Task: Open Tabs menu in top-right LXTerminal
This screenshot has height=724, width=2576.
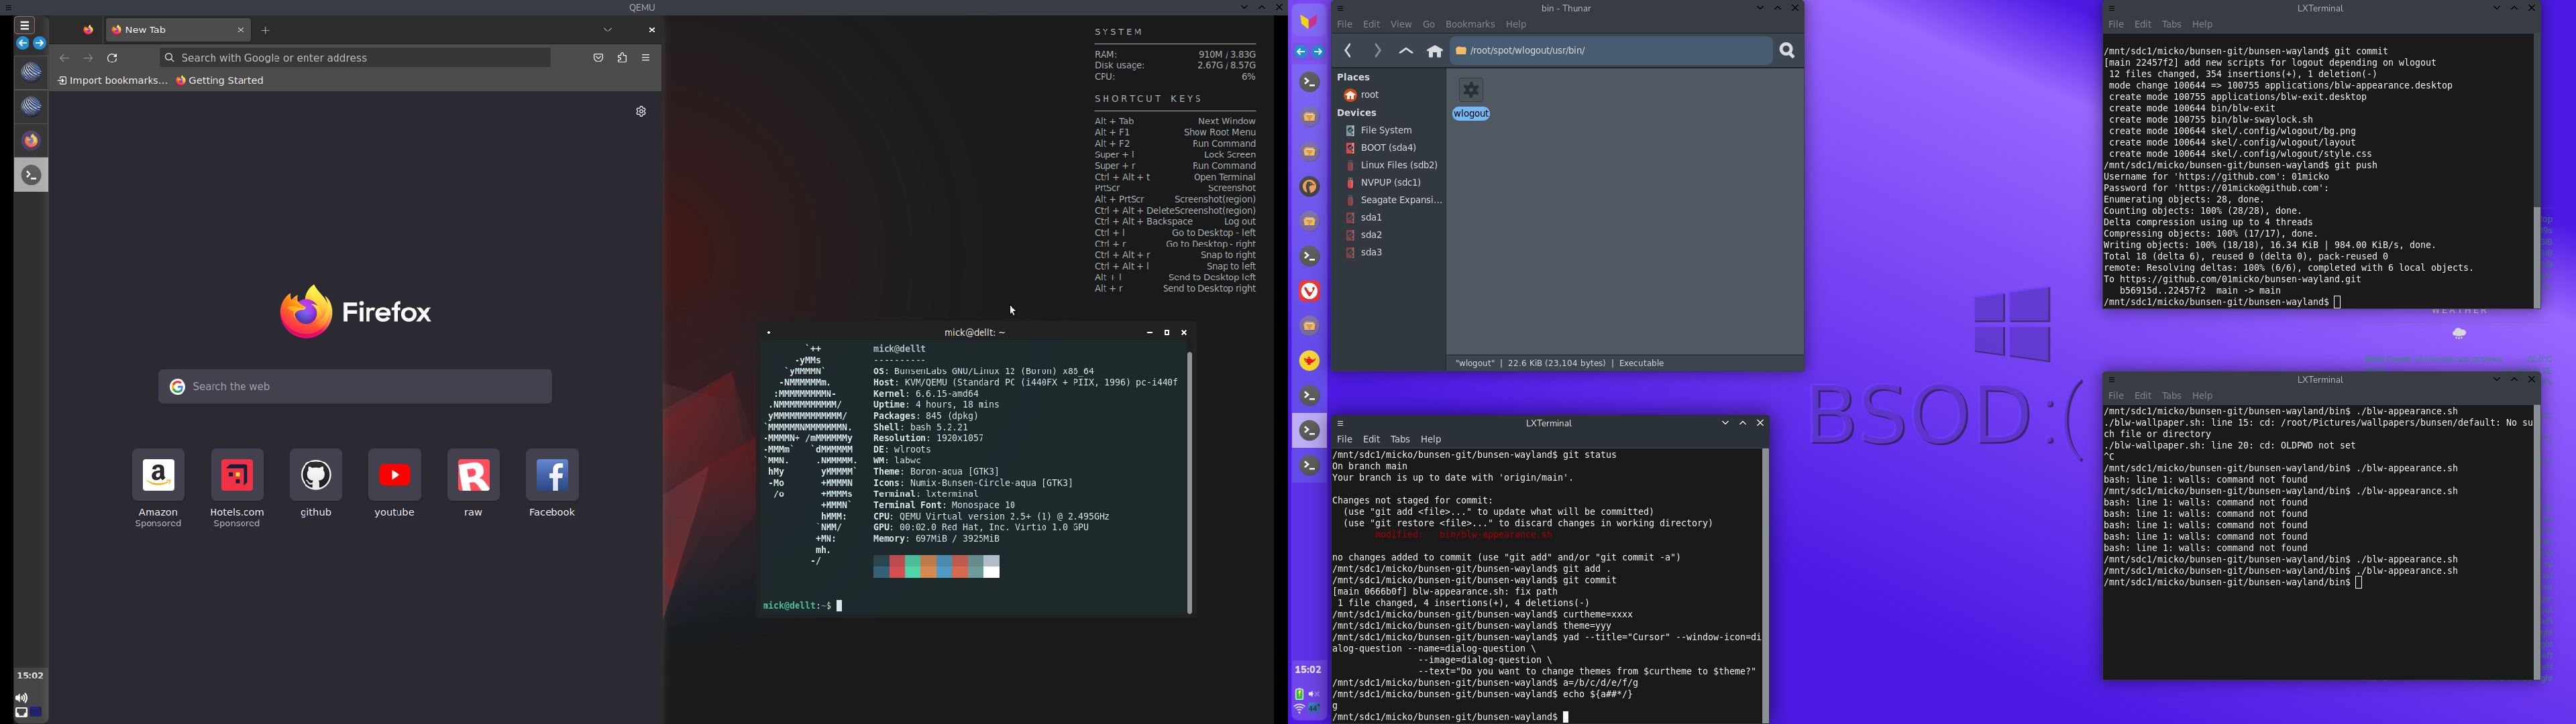Action: (2171, 25)
